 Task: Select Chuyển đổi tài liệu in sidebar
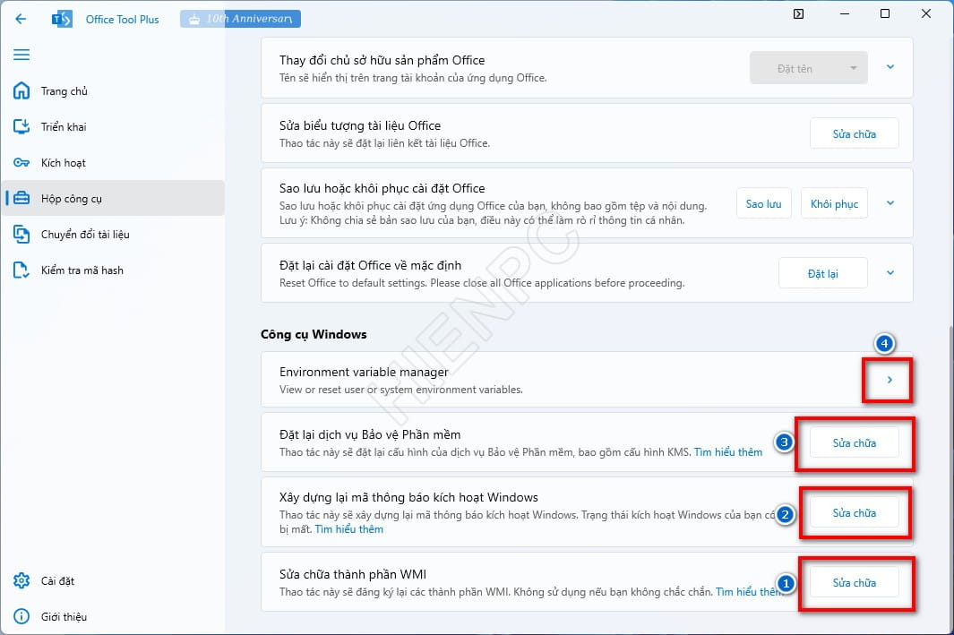(x=113, y=234)
